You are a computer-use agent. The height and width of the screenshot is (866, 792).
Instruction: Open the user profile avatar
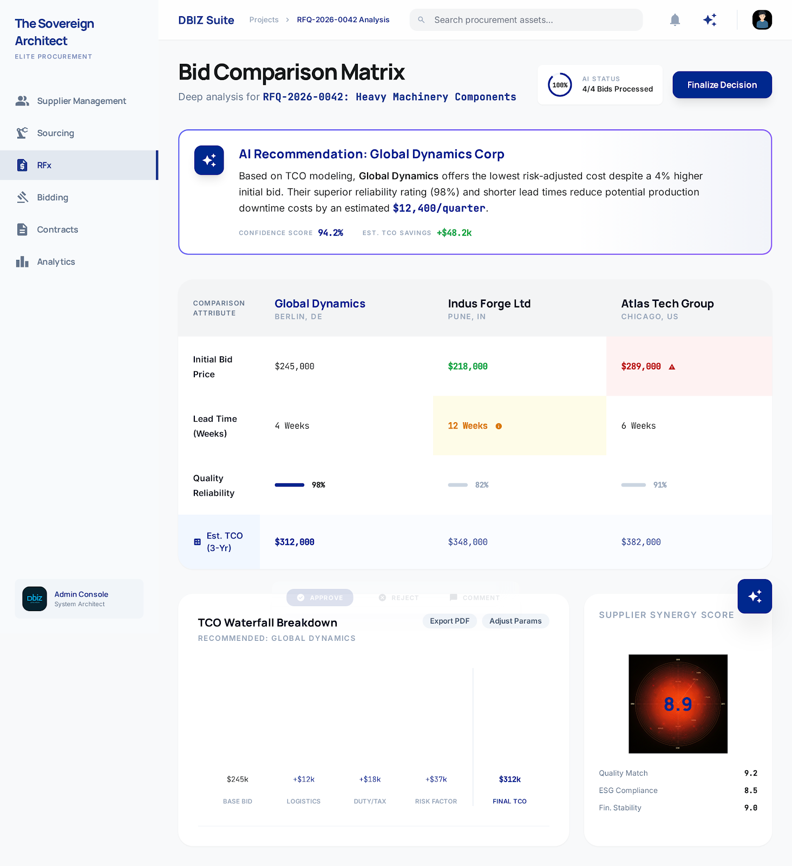(x=762, y=20)
